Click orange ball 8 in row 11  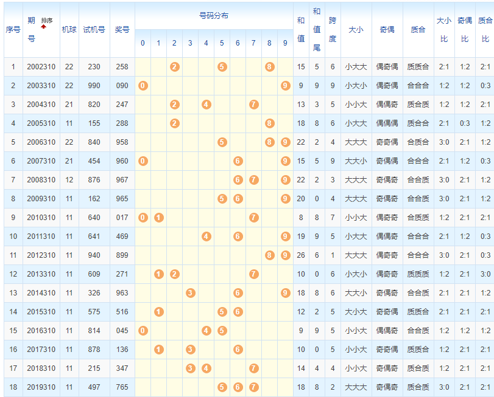click(x=270, y=255)
